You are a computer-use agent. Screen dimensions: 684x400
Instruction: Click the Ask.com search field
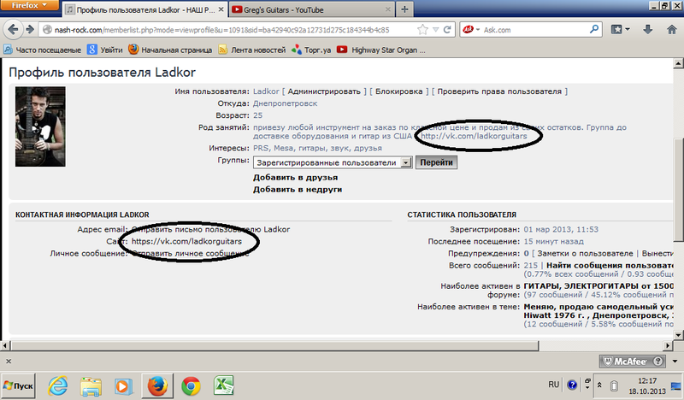pyautogui.click(x=534, y=30)
